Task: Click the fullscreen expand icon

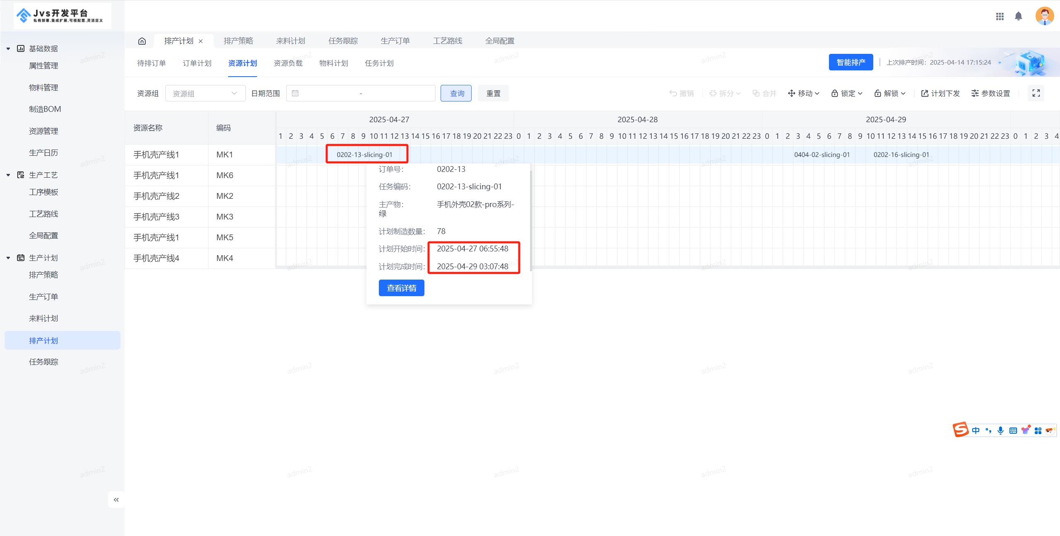Action: coord(1036,93)
